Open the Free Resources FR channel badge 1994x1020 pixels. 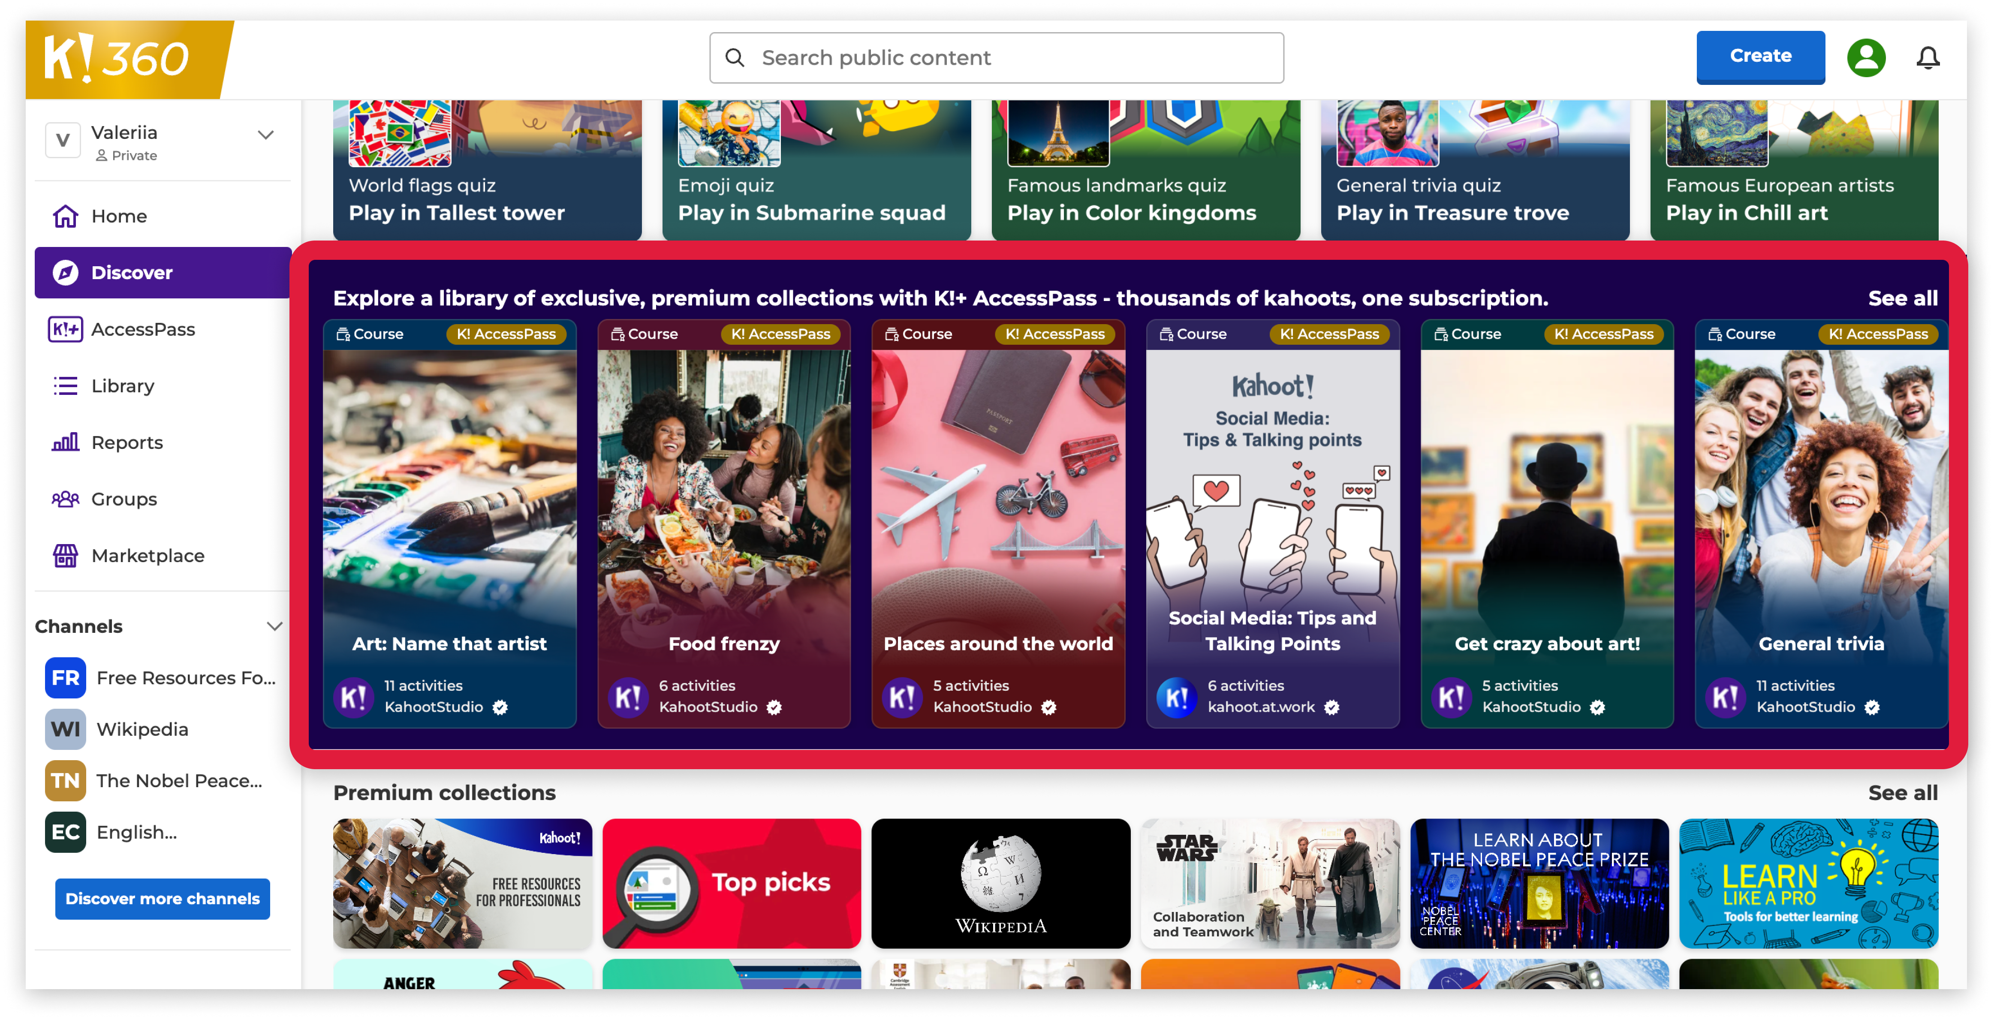66,678
